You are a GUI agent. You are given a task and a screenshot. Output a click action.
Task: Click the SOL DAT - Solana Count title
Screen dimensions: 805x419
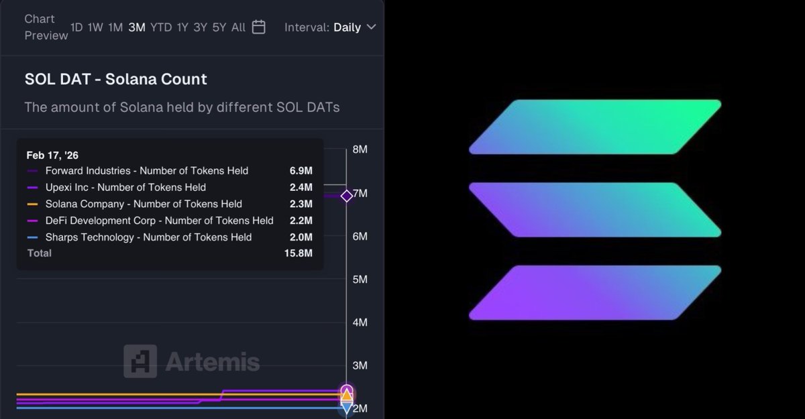pos(115,79)
